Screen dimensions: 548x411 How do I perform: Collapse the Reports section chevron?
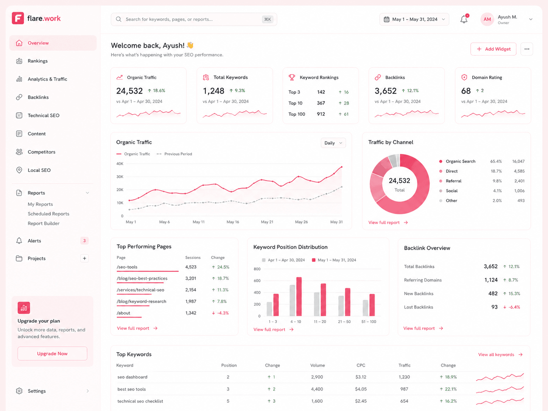click(87, 193)
